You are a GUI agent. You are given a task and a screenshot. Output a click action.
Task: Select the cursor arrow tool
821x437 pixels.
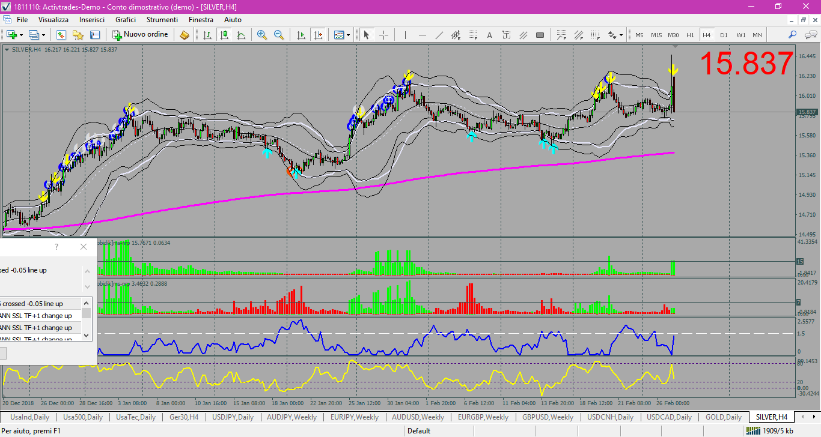(x=367, y=35)
